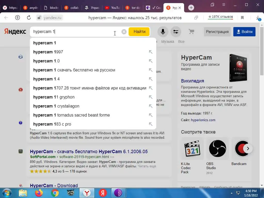Open the OBS Studio thumbnail
The width and height of the screenshot is (264, 198).
pos(218,148)
